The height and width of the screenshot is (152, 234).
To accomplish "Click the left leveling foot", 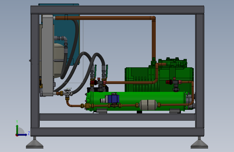I will tap(35, 143).
